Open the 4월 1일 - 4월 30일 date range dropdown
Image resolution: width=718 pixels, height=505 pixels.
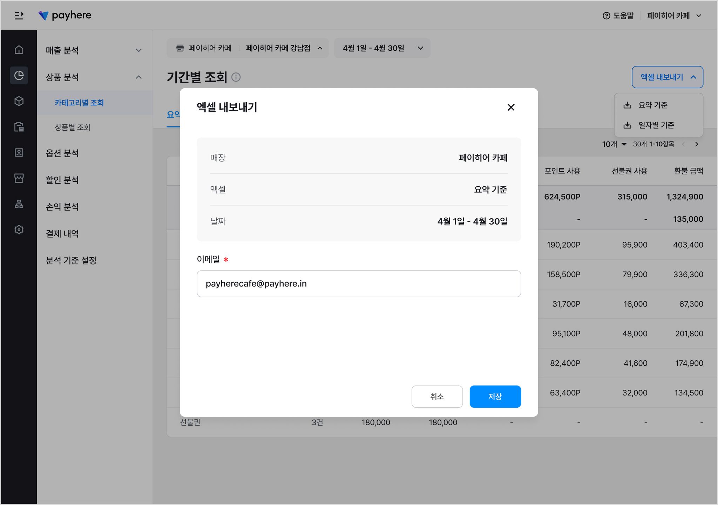(382, 48)
